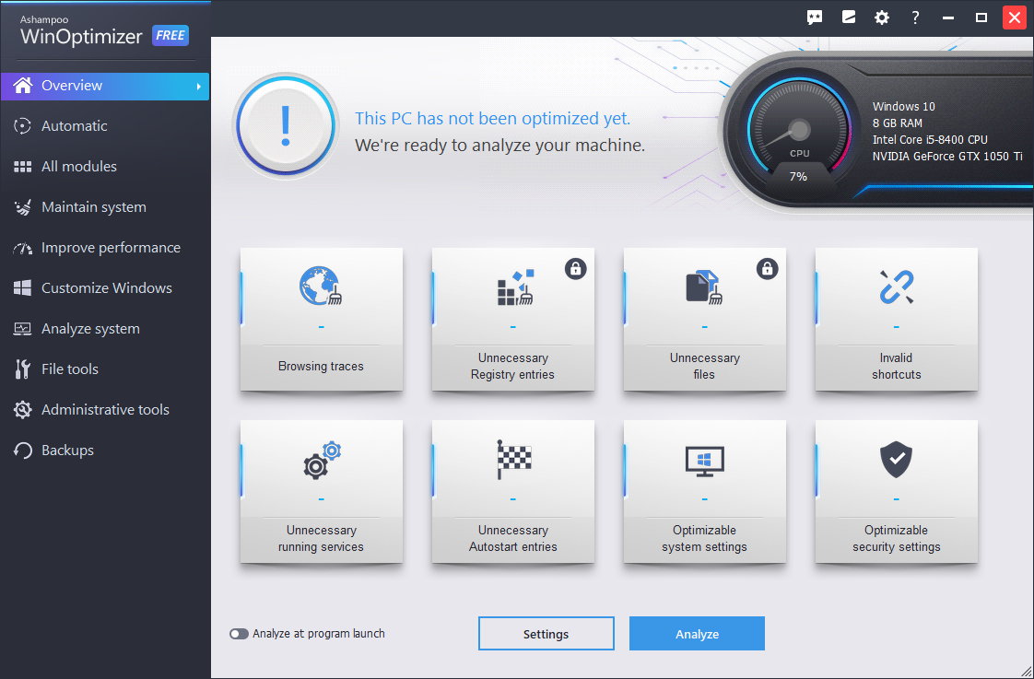The height and width of the screenshot is (679, 1034).
Task: Open the Maintain system category
Action: point(93,206)
